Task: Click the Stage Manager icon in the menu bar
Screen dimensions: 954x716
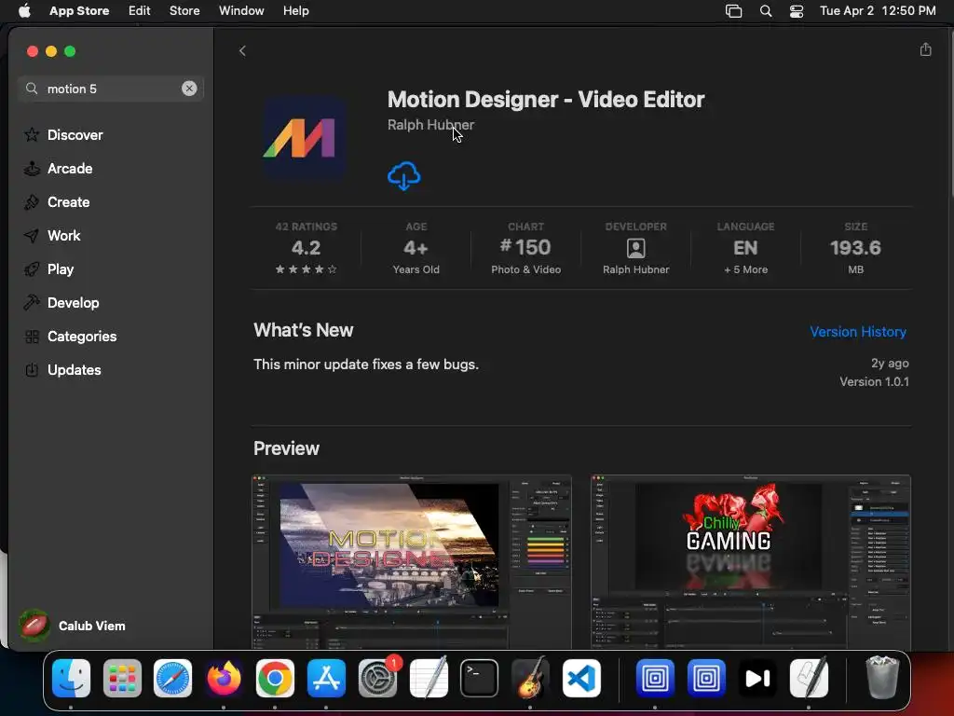Action: click(x=734, y=11)
